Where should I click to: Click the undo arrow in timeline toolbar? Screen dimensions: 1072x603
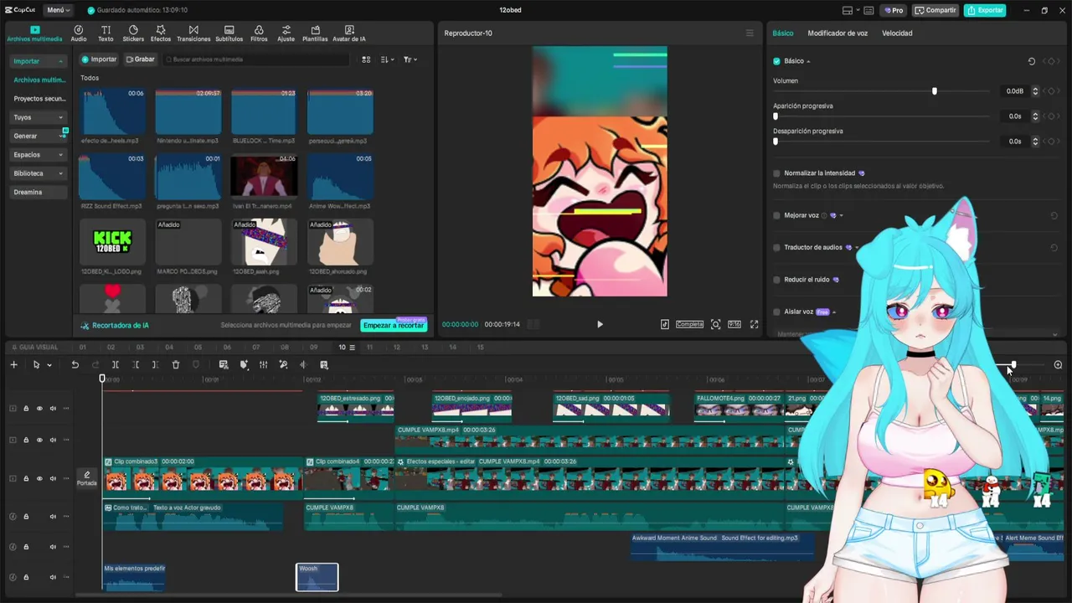(75, 365)
